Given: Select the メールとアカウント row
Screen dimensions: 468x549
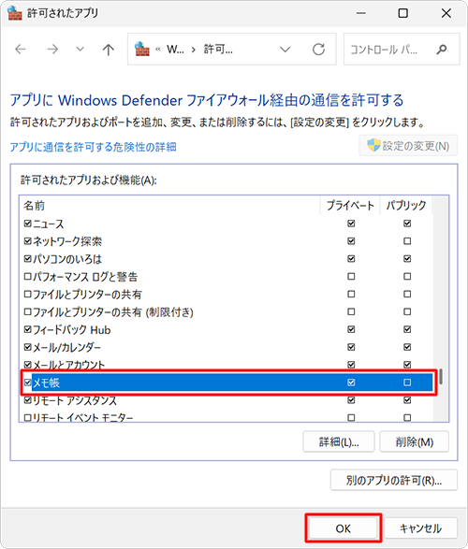Looking at the screenshot, I should point(227,365).
